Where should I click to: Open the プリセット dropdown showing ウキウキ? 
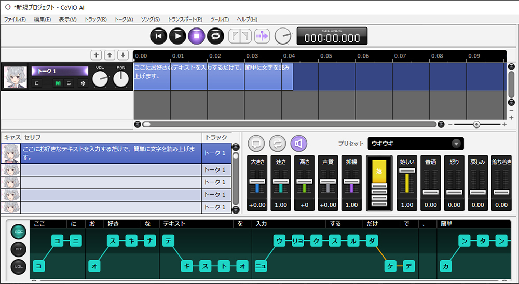pyautogui.click(x=416, y=144)
